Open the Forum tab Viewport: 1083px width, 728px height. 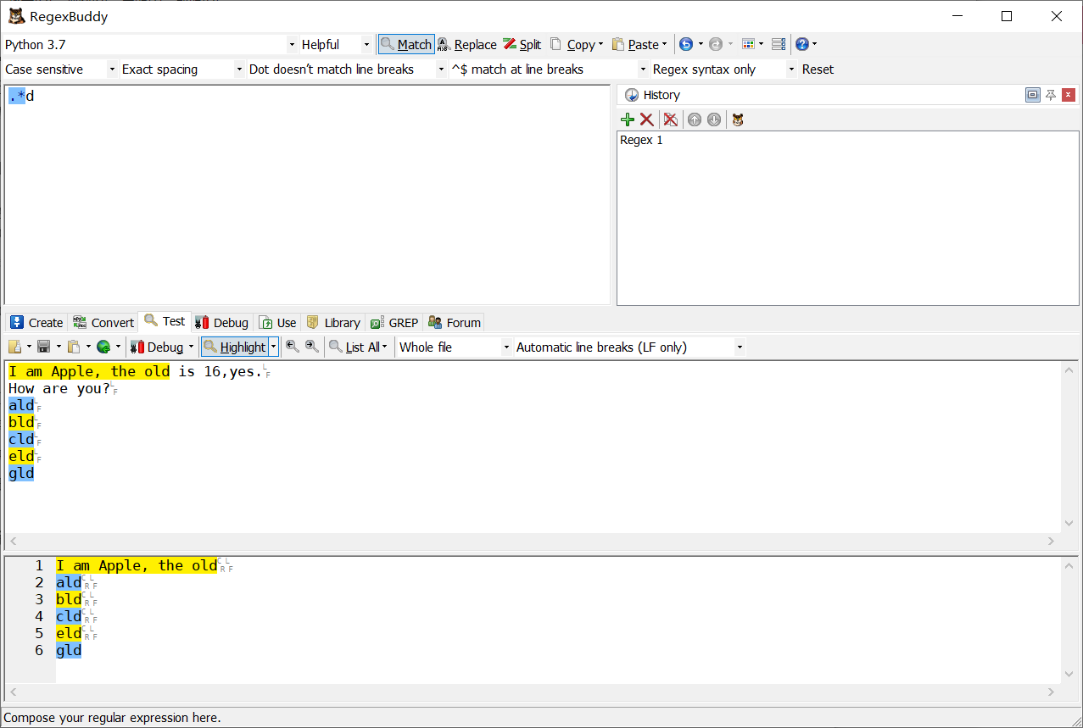pyautogui.click(x=455, y=322)
